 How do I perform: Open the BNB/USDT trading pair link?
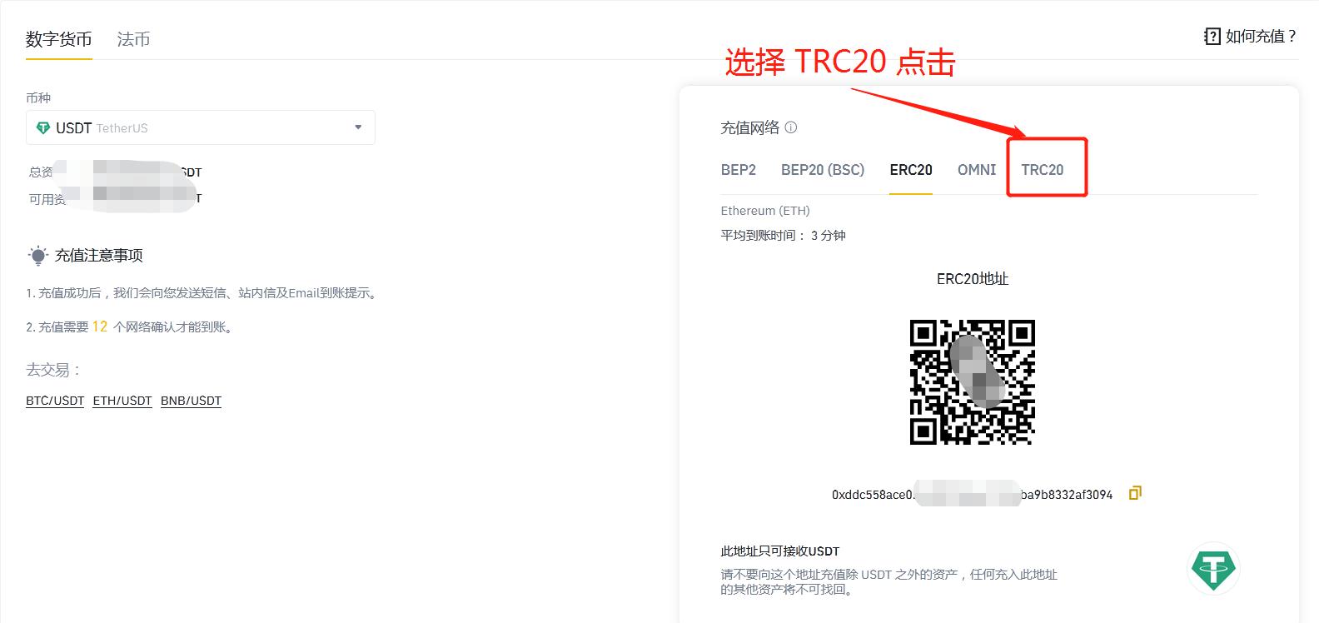[191, 401]
